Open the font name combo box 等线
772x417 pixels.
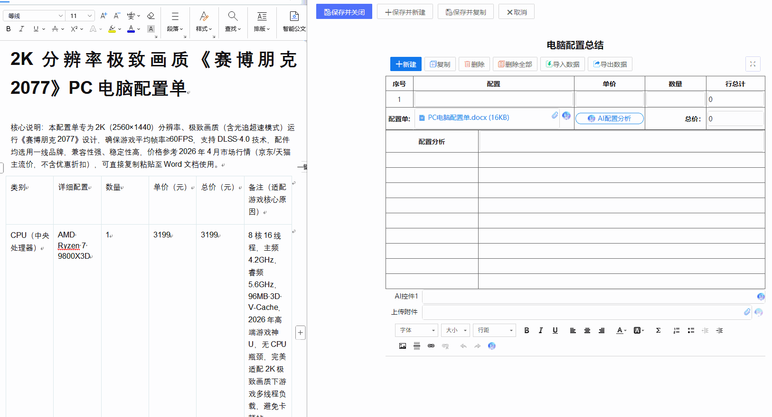click(x=34, y=16)
